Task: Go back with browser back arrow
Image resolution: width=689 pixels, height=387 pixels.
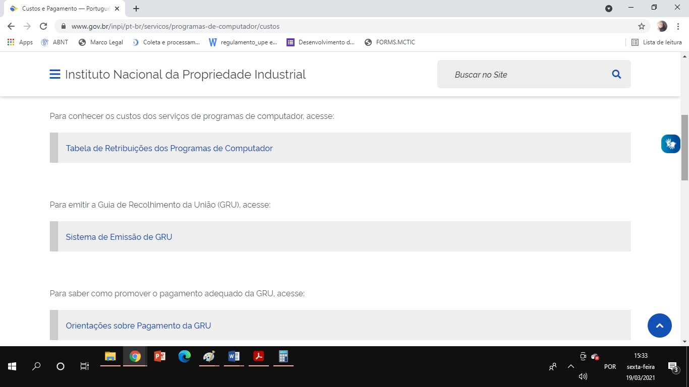Action: (x=11, y=26)
